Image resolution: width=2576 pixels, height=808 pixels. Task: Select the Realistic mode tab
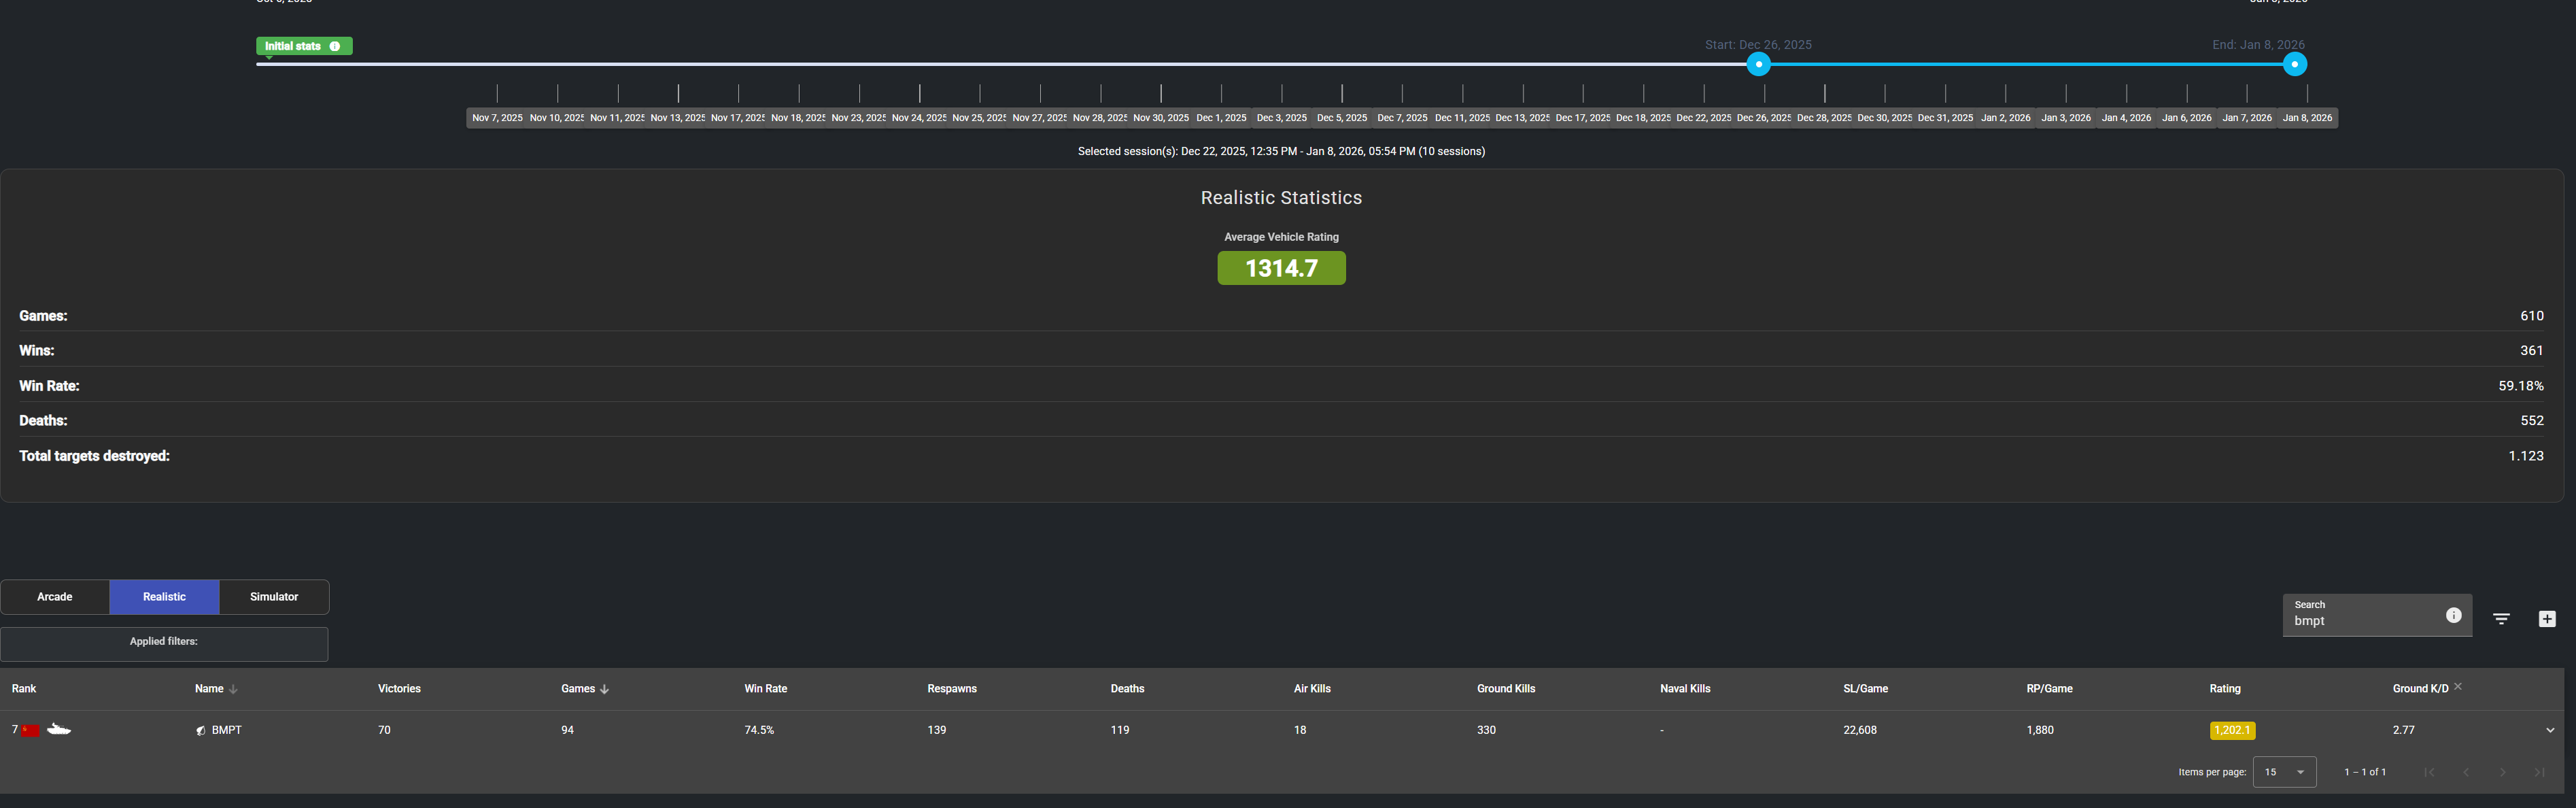point(164,597)
